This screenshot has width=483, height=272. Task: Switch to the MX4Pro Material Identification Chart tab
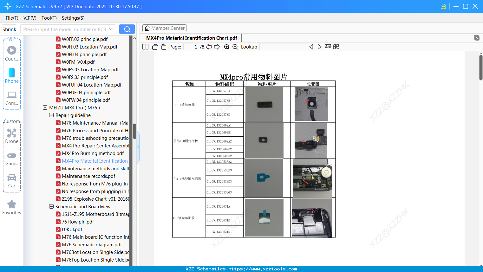coord(191,38)
